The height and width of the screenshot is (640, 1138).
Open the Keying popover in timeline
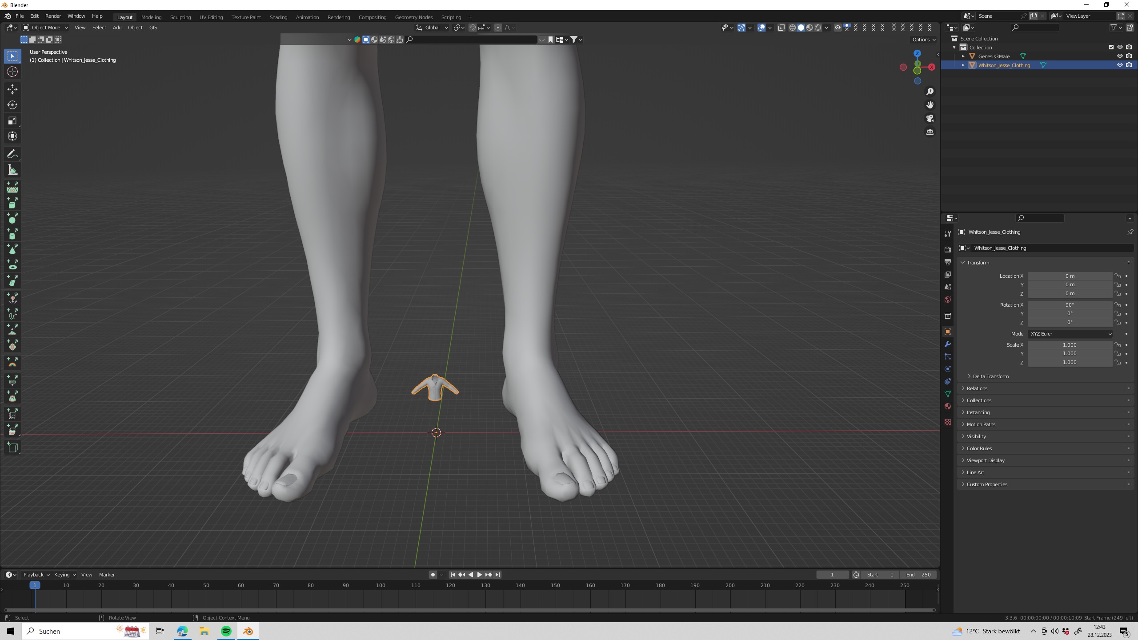[64, 575]
